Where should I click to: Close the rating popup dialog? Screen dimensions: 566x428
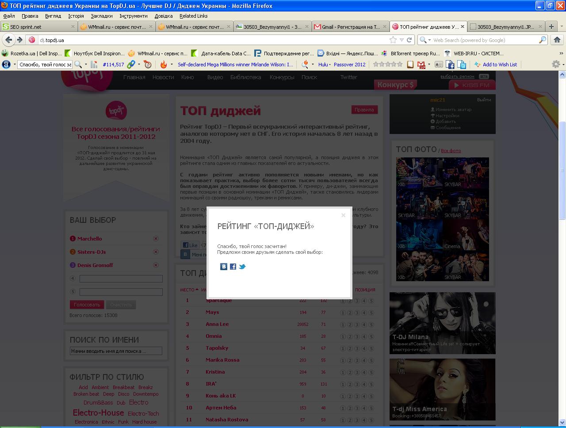coord(343,215)
